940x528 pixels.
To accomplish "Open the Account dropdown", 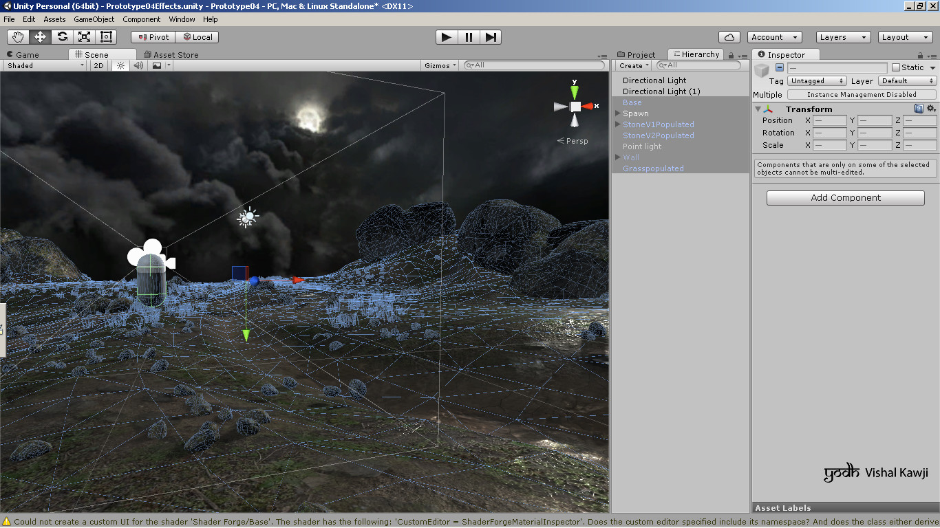I will [x=774, y=37].
